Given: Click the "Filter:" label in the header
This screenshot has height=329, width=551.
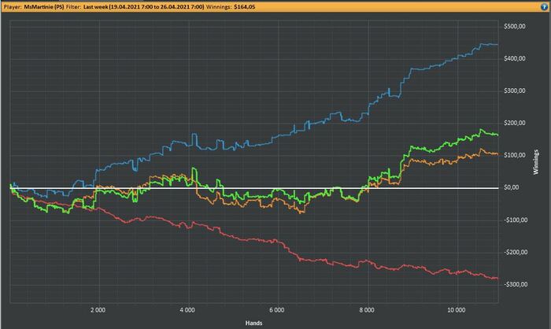Looking at the screenshot, I should [x=73, y=6].
